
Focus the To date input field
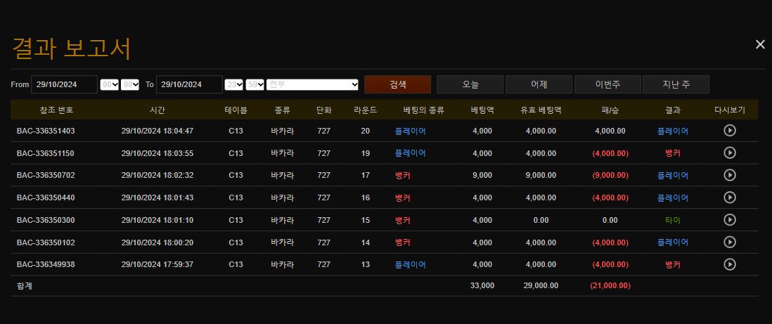pyautogui.click(x=188, y=84)
